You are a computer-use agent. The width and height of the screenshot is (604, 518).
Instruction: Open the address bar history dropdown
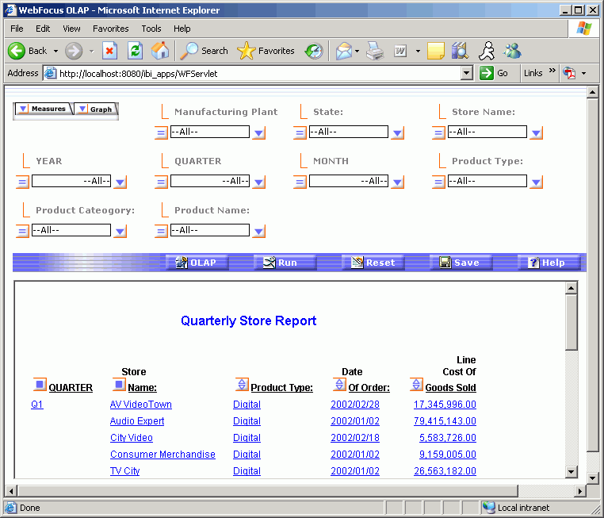pyautogui.click(x=467, y=73)
